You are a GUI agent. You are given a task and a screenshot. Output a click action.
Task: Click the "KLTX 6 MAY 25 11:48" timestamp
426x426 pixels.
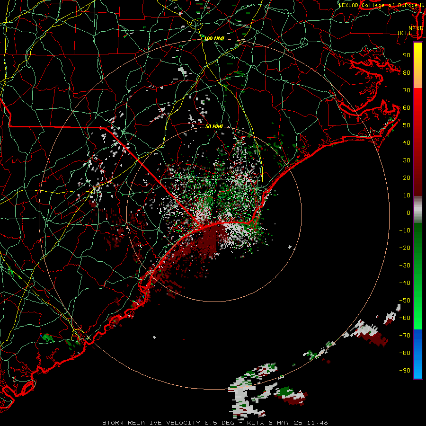tap(287, 423)
